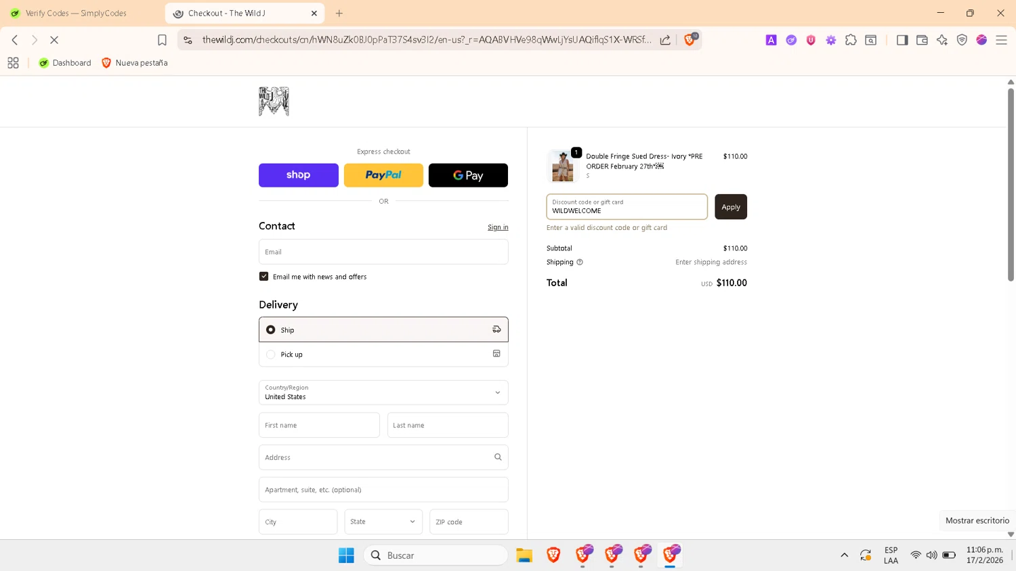Viewport: 1016px width, 571px height.
Task: Pay with Shop Pay express button
Action: [x=298, y=175]
